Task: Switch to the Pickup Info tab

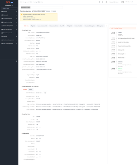Action: coord(69,26)
